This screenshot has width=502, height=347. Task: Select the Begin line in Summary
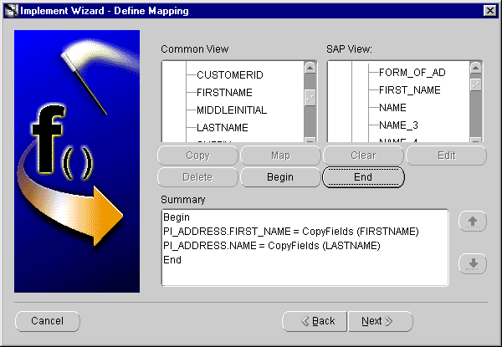click(x=177, y=217)
